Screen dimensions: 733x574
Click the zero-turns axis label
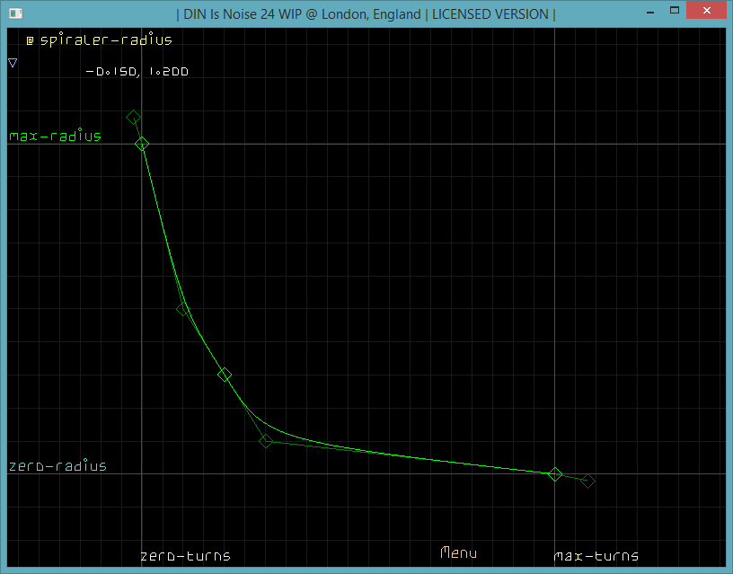[x=185, y=556]
